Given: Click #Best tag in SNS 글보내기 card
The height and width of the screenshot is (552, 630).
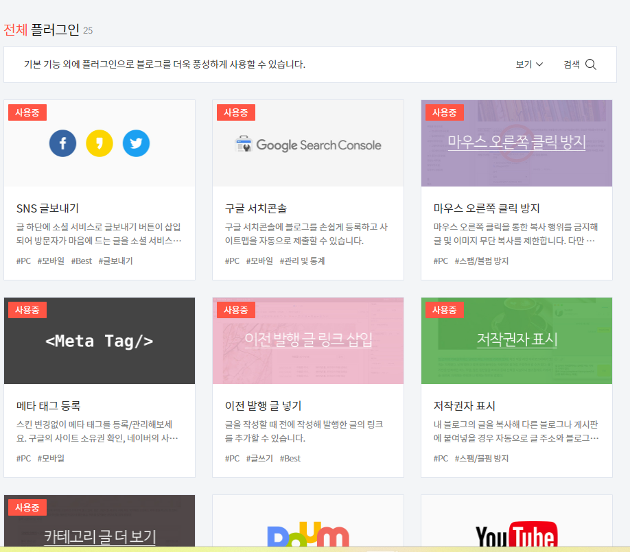Looking at the screenshot, I should [x=82, y=261].
